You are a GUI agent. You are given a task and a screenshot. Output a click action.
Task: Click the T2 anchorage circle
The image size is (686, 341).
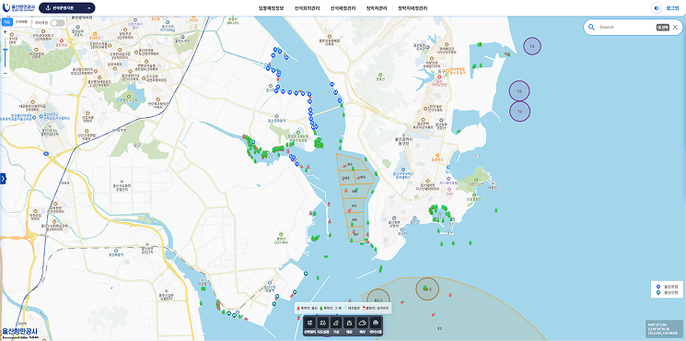pos(519,91)
